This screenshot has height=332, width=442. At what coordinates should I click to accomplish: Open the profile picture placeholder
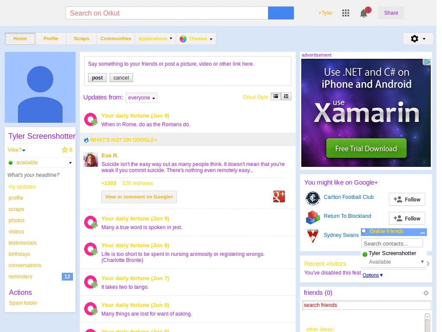(40, 87)
